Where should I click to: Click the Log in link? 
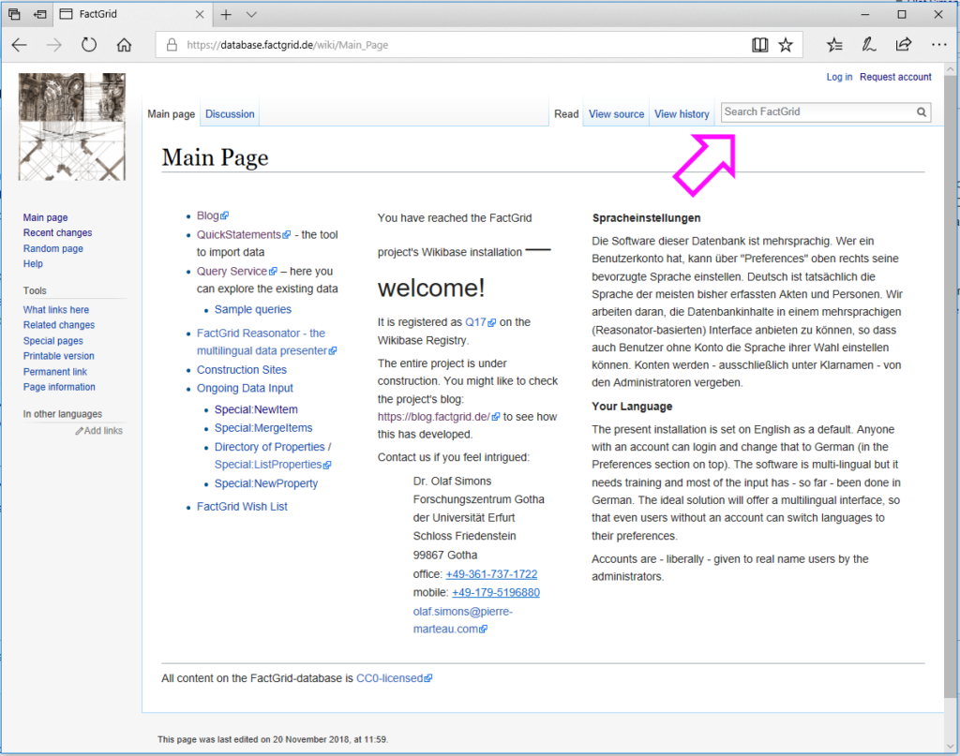(839, 77)
